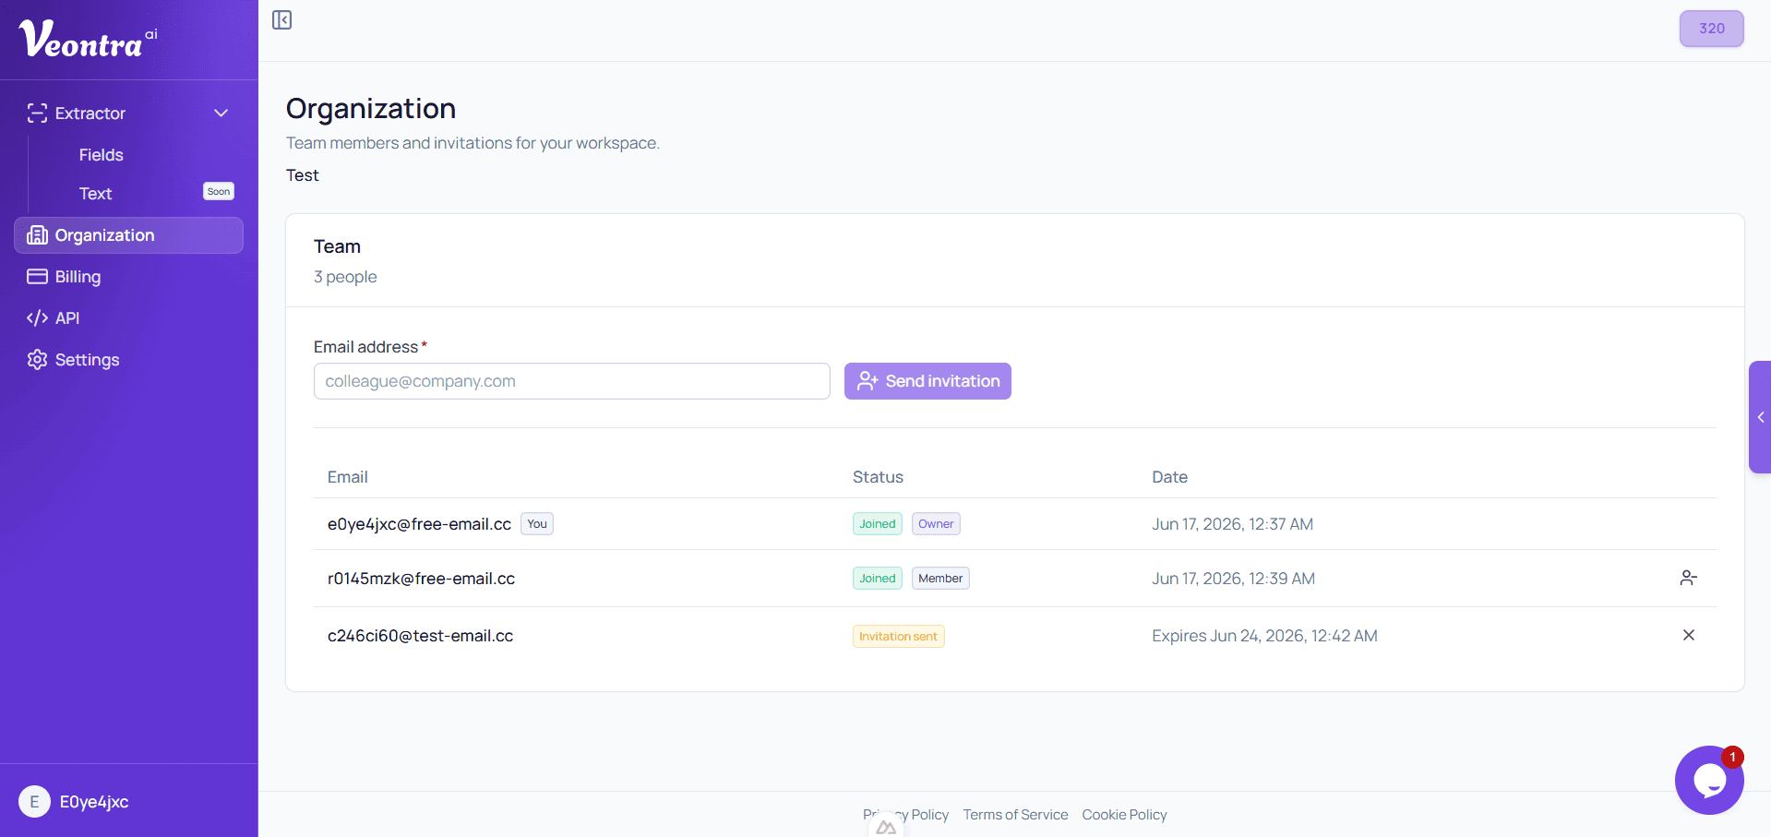Go to the Billing page
Screen dimensions: 1771x837
[78, 277]
